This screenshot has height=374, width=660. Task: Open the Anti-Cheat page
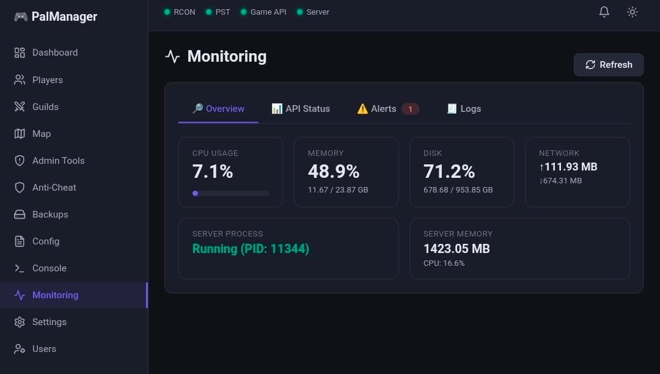click(54, 188)
